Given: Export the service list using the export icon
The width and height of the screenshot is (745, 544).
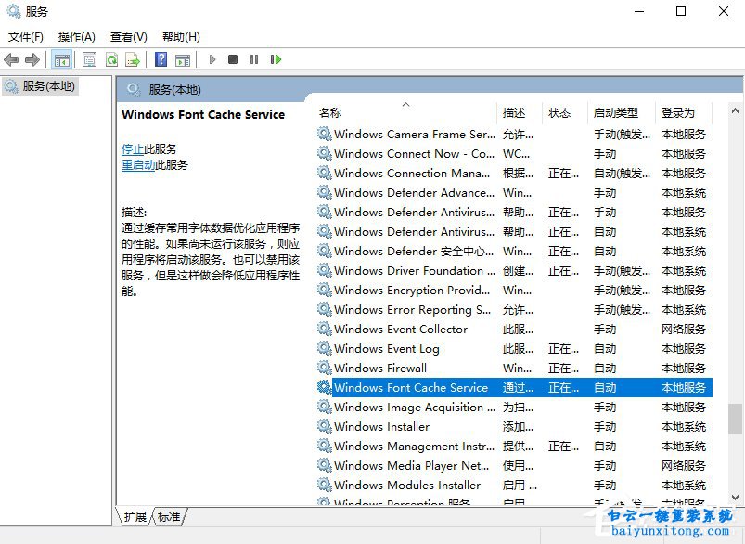Looking at the screenshot, I should [133, 59].
